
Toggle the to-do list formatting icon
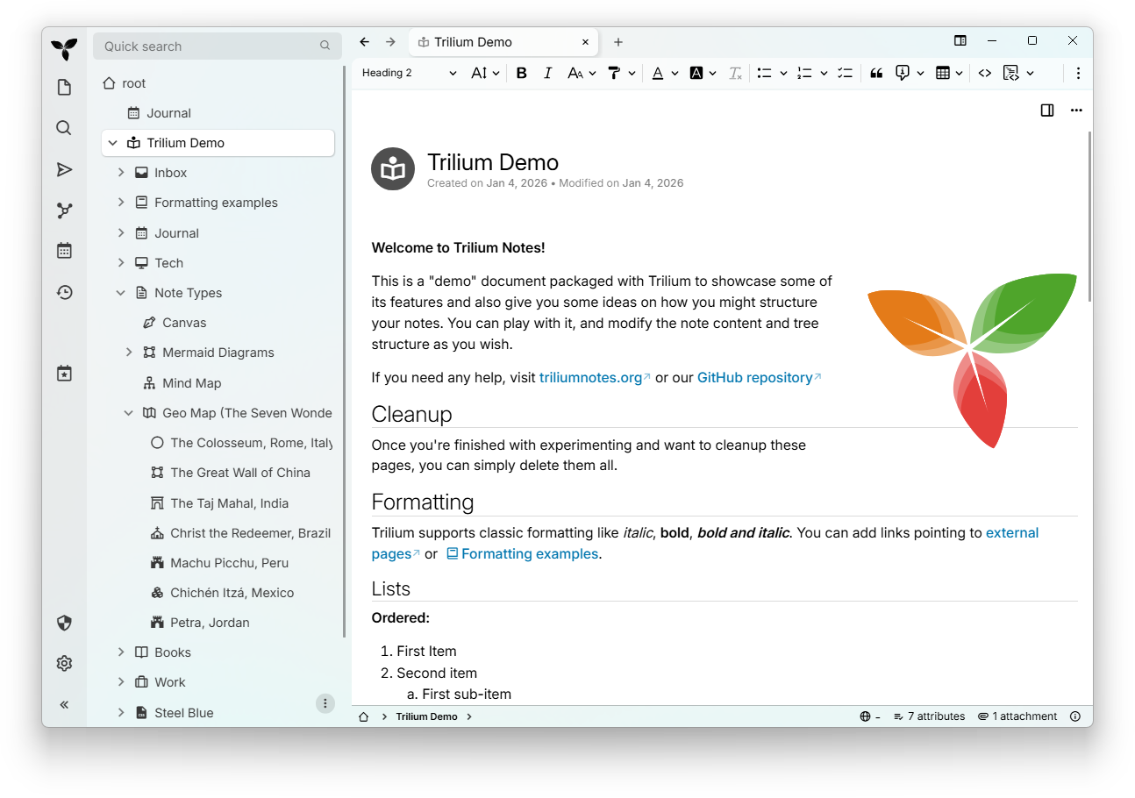pyautogui.click(x=845, y=73)
